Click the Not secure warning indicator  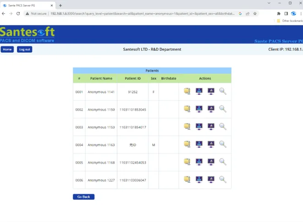pos(36,14)
